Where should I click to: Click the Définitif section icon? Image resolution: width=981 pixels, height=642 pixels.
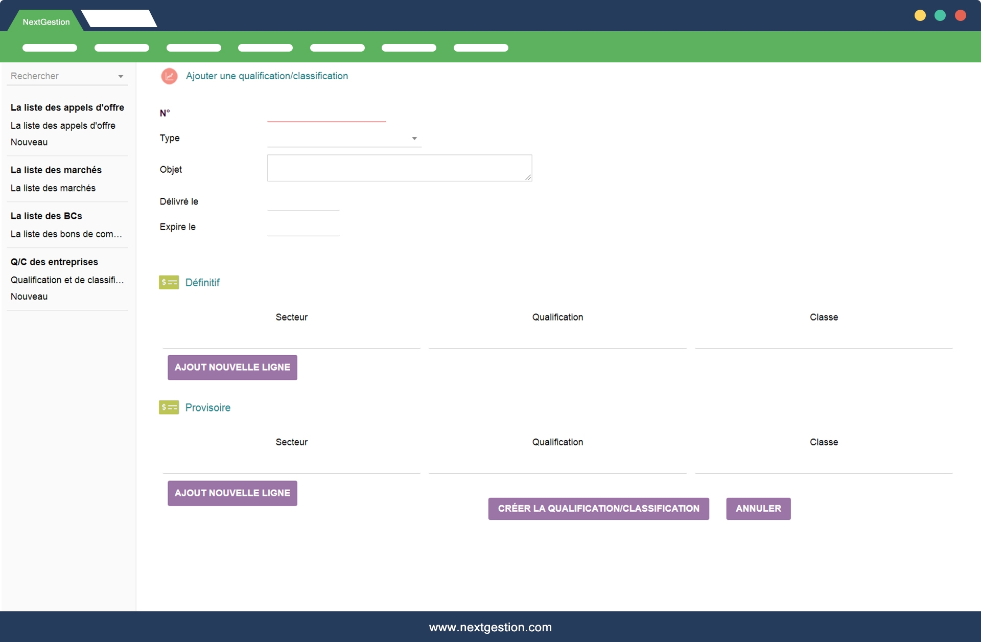(x=169, y=282)
